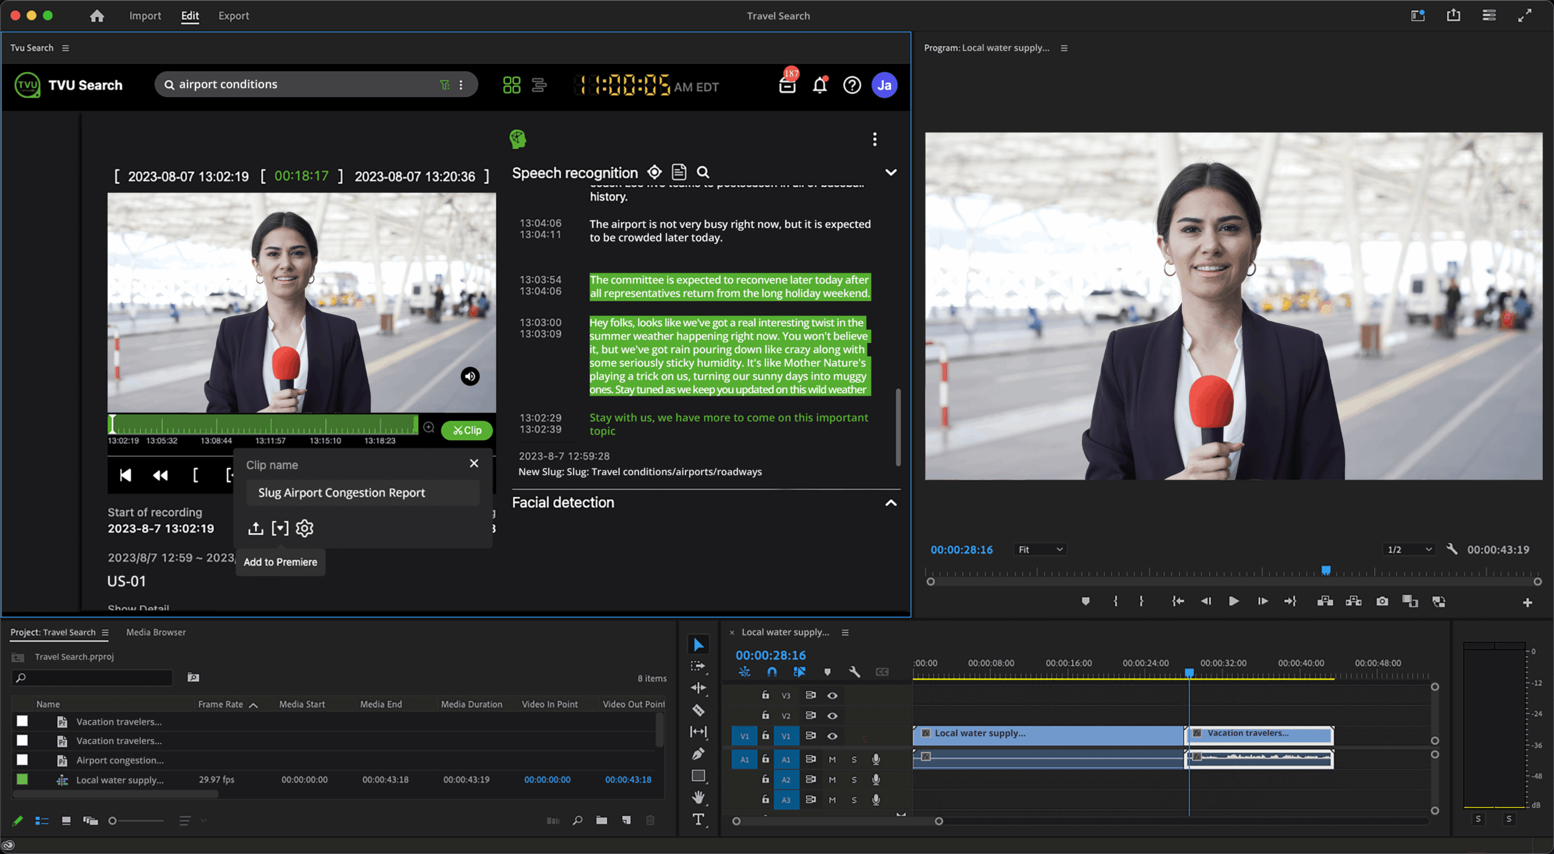Viewport: 1554px width, 854px height.
Task: Open the 1/2 playback resolution dropdown
Action: 1410,549
